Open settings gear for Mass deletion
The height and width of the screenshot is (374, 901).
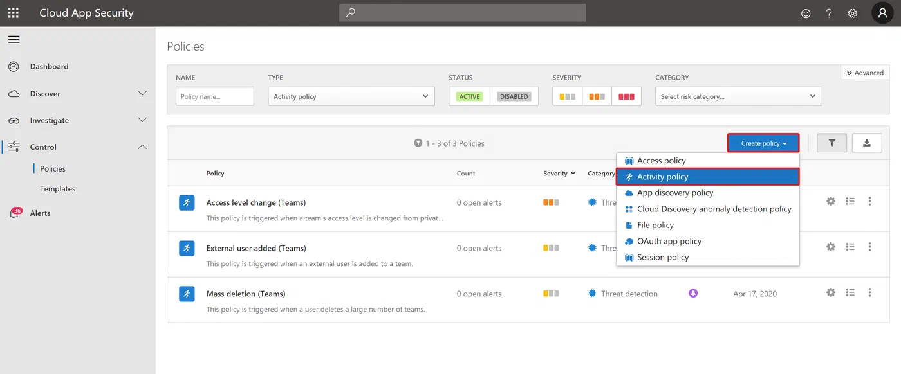click(831, 292)
